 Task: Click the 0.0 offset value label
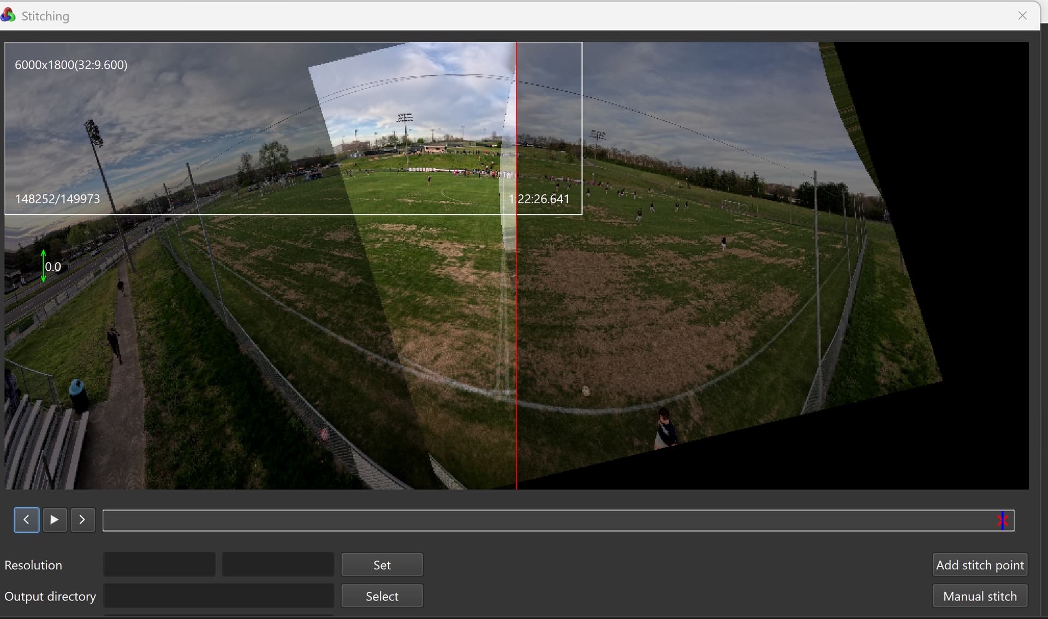click(53, 267)
